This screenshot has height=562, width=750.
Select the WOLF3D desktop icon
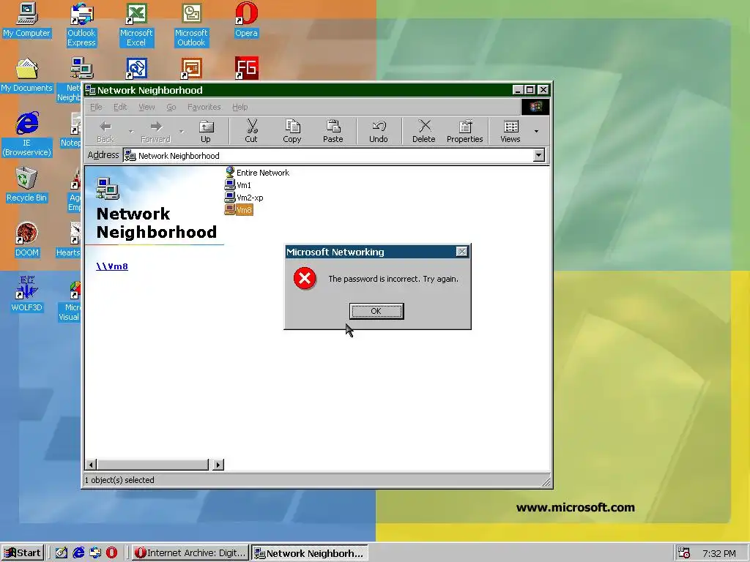pyautogui.click(x=27, y=294)
